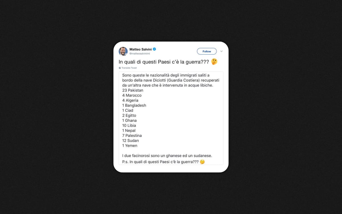Click the "I due facinorosi" sentence

[x=167, y=156]
